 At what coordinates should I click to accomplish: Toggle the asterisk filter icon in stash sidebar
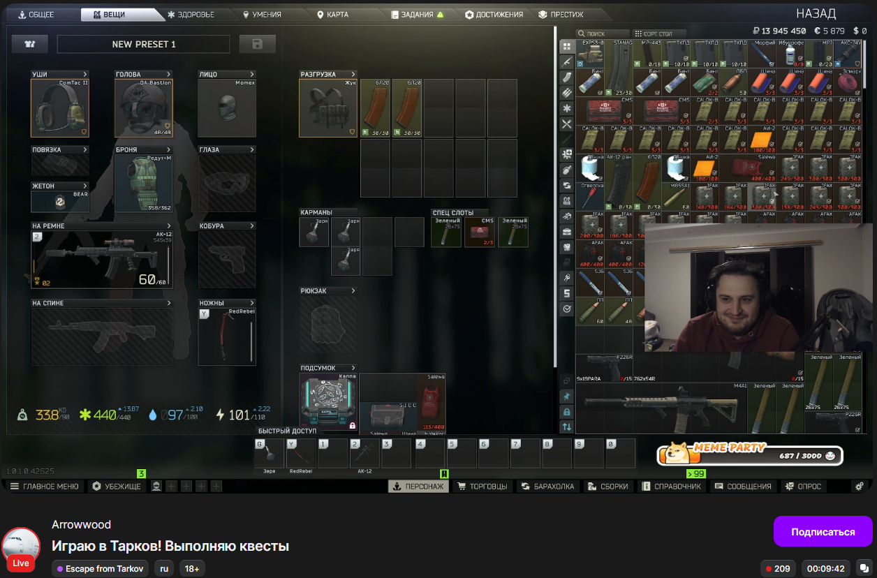567,109
